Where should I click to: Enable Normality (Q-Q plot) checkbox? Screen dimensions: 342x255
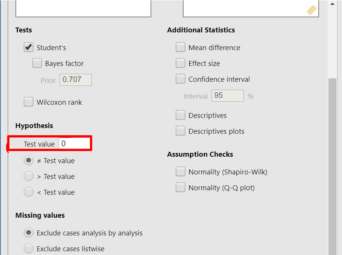coord(181,188)
